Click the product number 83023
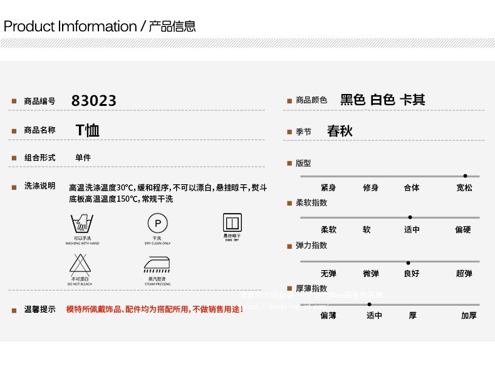Screen dimensions: 495x366 click(x=94, y=101)
